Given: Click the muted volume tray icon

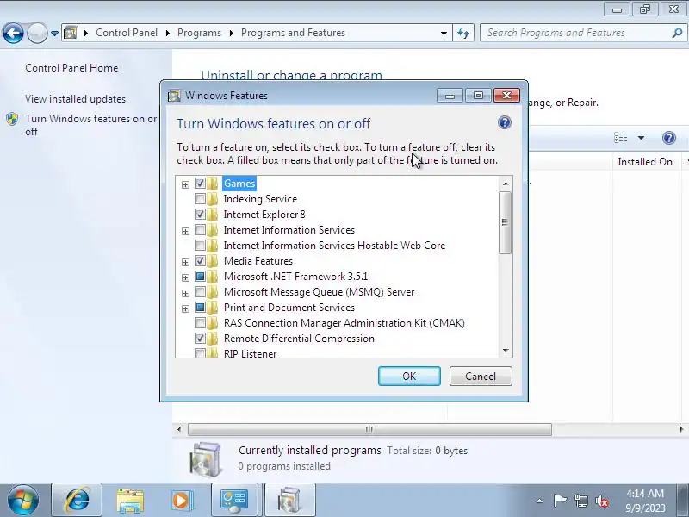Looking at the screenshot, I should [x=602, y=501].
